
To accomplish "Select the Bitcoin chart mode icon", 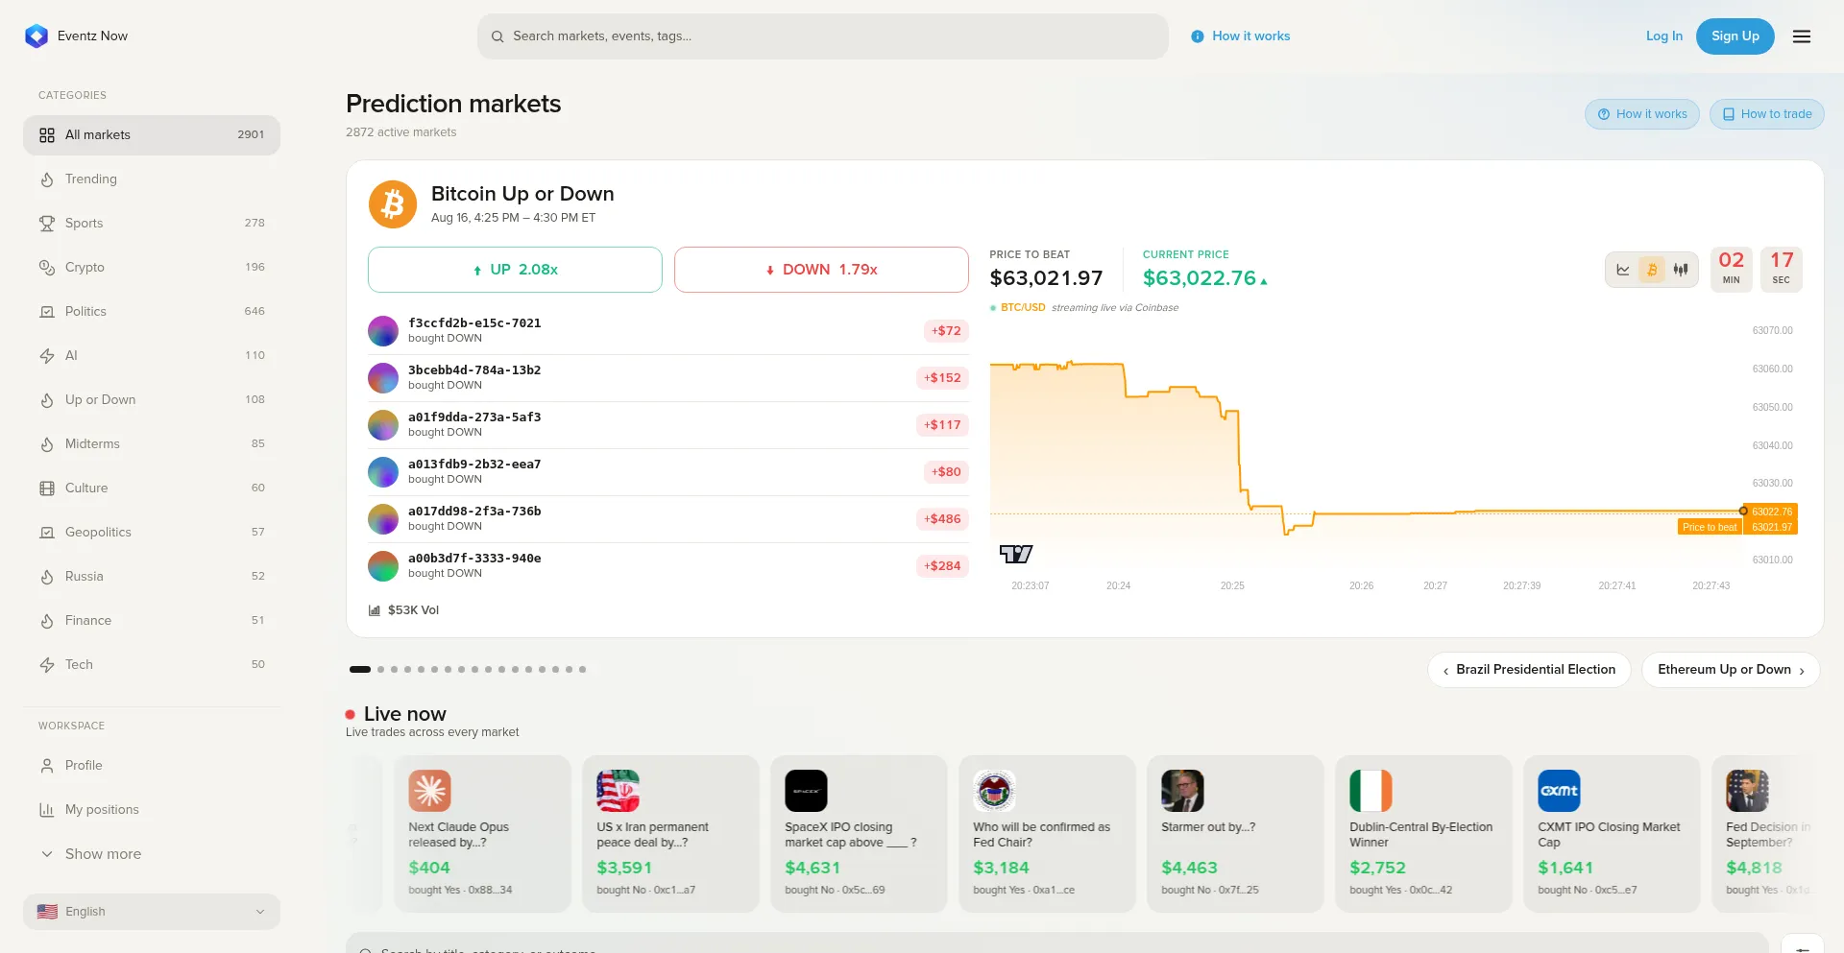I will click(x=1652, y=270).
